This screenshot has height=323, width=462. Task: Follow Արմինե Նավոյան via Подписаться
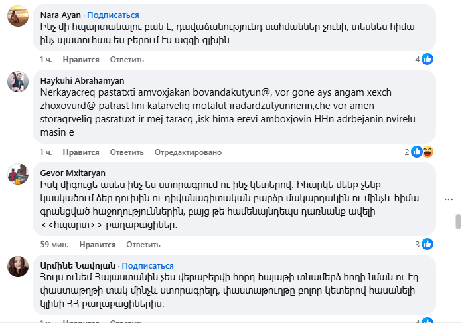click(x=148, y=265)
